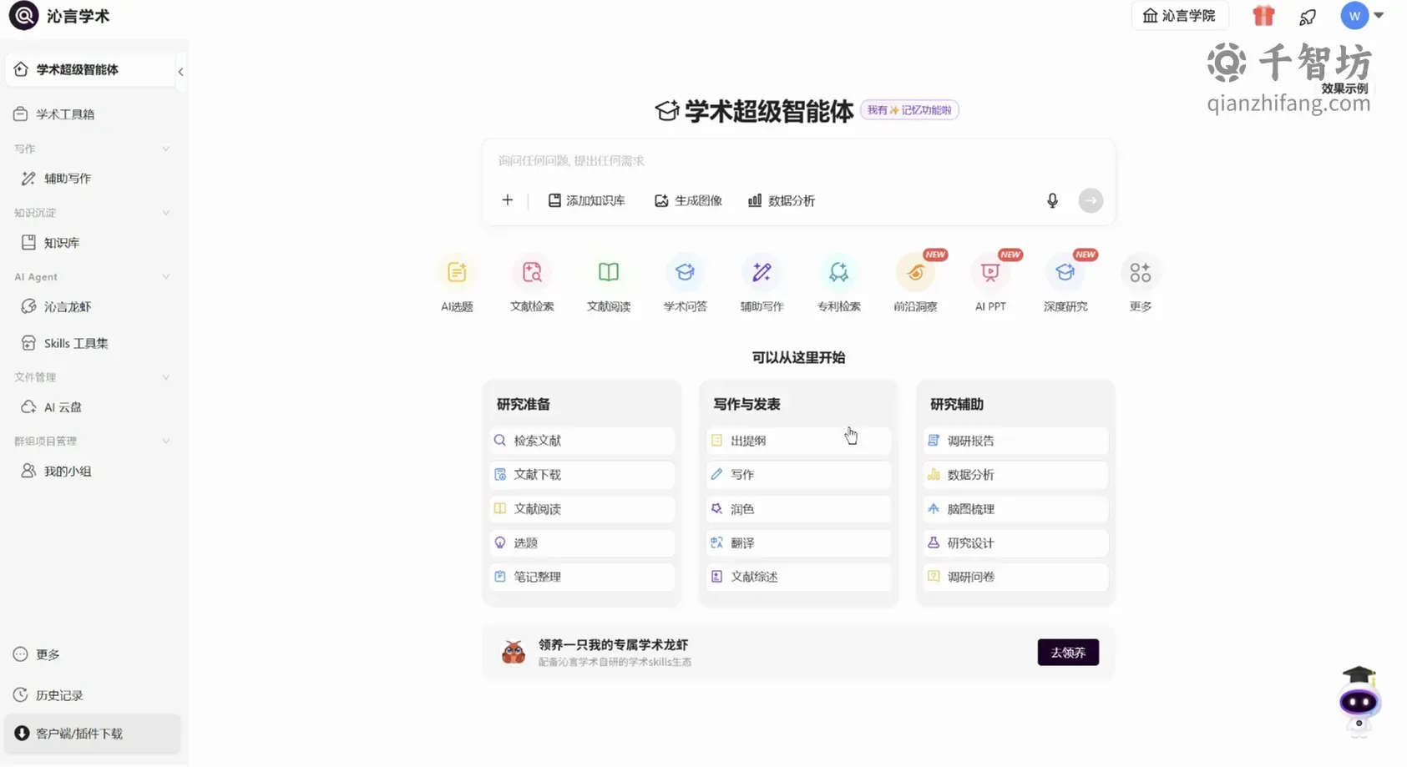Image resolution: width=1407 pixels, height=767 pixels.
Task: Click the 记忆功能 badge
Action: click(909, 110)
